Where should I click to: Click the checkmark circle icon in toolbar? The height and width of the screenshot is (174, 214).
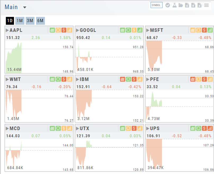point(168,5)
